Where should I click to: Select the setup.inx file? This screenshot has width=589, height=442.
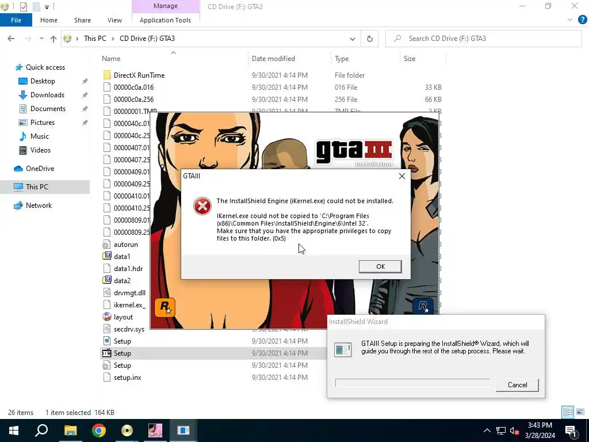tap(127, 378)
